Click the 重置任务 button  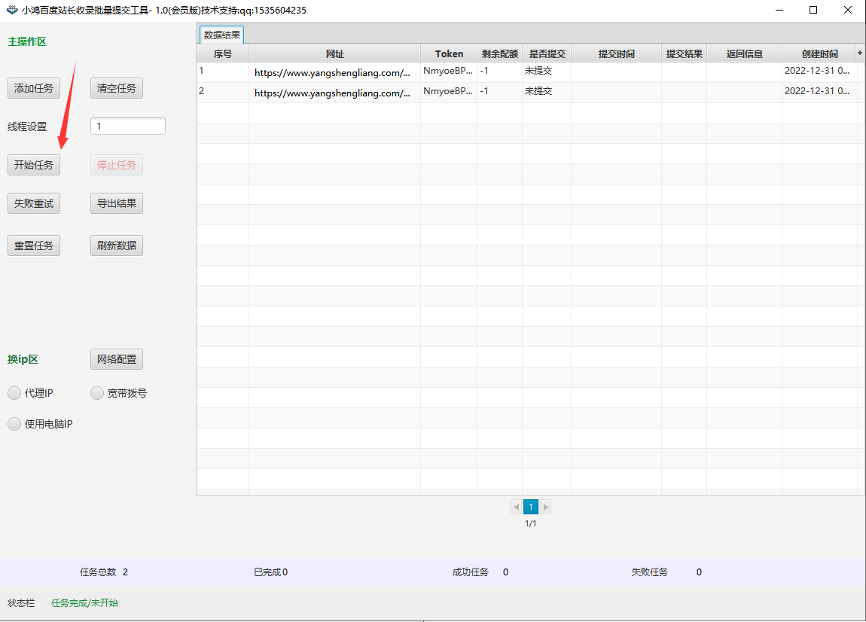[34, 245]
